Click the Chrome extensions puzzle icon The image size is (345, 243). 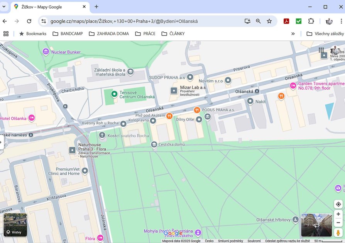[x=311, y=21]
